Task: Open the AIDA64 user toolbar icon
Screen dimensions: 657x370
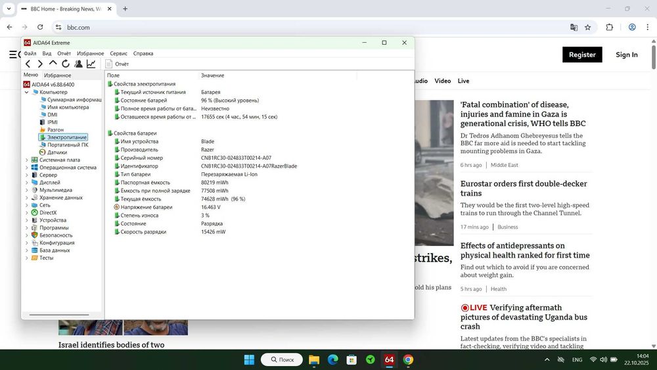Action: point(78,64)
